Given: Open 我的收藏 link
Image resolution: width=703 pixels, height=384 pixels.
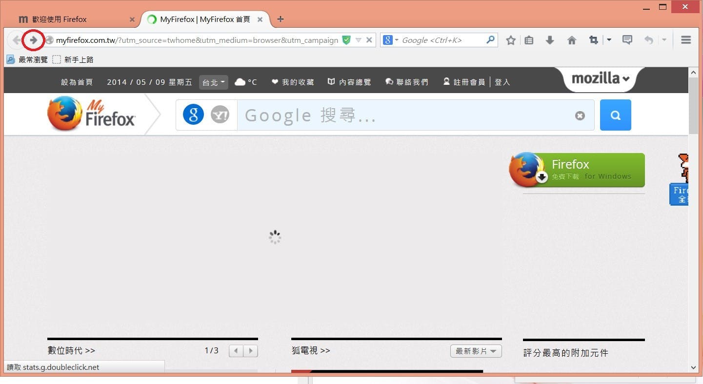Looking at the screenshot, I should [x=293, y=82].
